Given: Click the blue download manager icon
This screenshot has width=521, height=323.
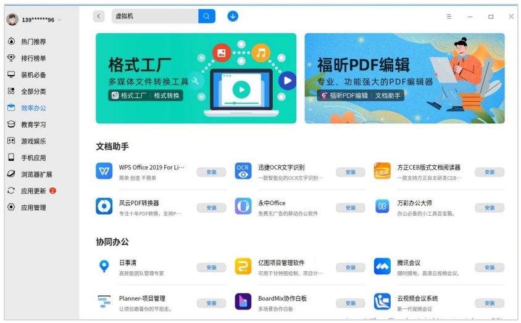Looking at the screenshot, I should point(233,16).
